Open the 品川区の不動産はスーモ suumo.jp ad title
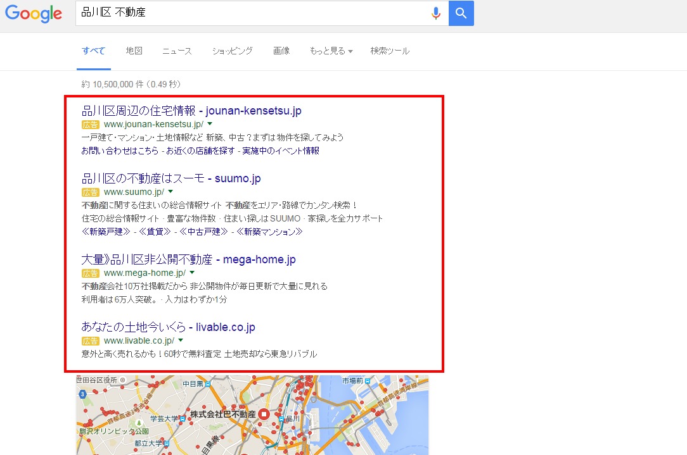687x455 pixels. tap(171, 178)
